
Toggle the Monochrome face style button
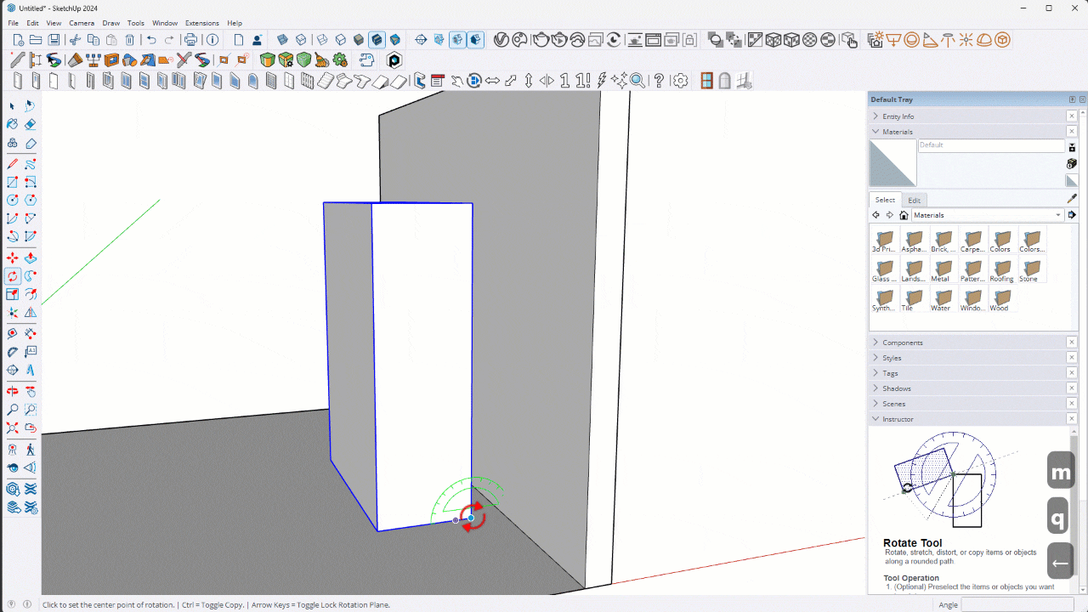point(394,40)
